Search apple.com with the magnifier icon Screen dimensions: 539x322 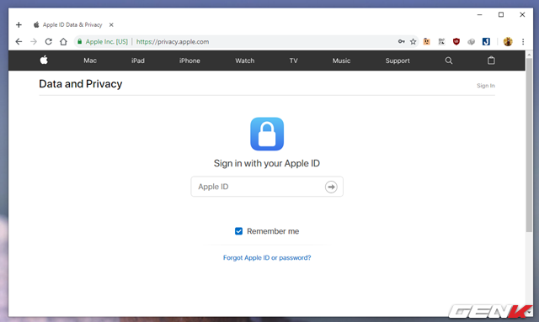coord(449,61)
